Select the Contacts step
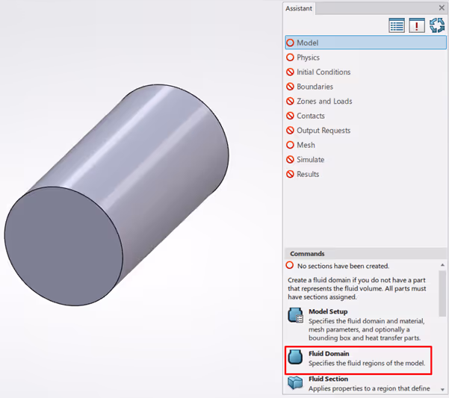This screenshot has height=398, width=449. (x=365, y=116)
